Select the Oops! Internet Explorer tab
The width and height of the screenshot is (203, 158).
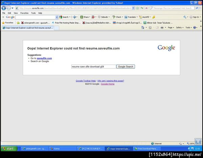coord(28,28)
